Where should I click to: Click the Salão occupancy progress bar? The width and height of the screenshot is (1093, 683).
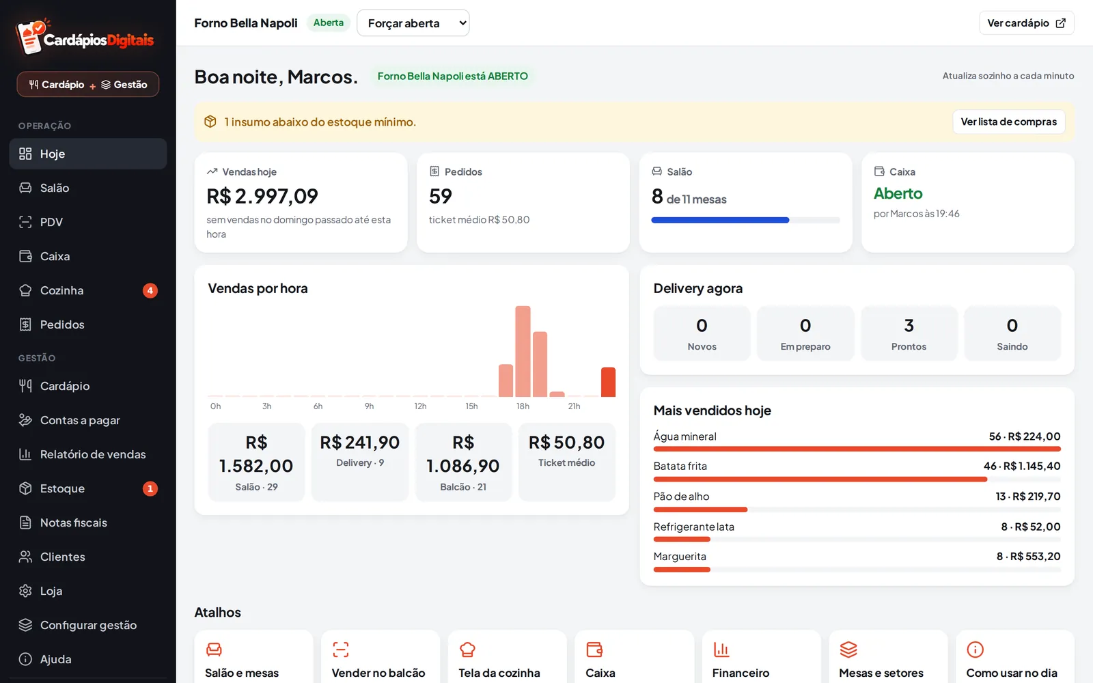tap(745, 220)
